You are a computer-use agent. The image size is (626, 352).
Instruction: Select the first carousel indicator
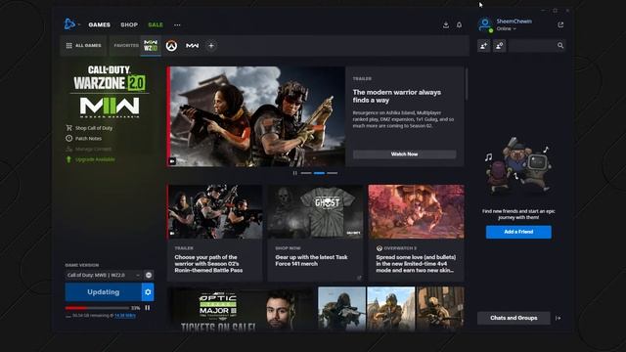click(x=306, y=173)
